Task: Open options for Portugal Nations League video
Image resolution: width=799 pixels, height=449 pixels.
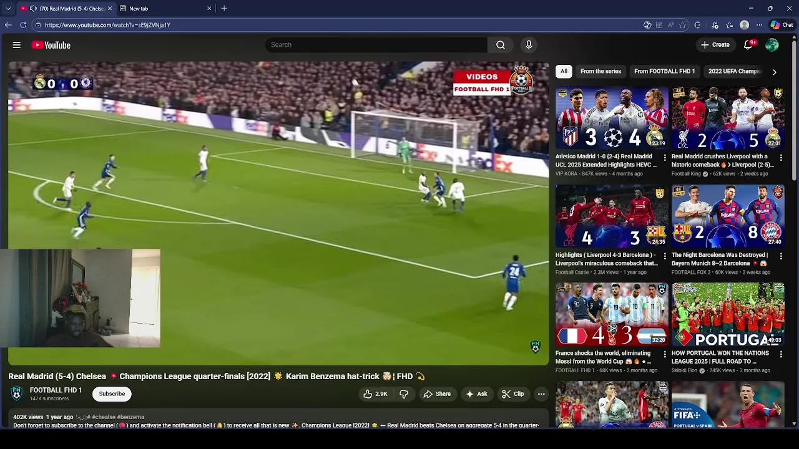Action: (780, 354)
